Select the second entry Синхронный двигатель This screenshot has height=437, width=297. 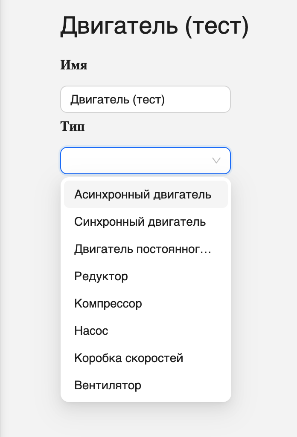coord(140,221)
